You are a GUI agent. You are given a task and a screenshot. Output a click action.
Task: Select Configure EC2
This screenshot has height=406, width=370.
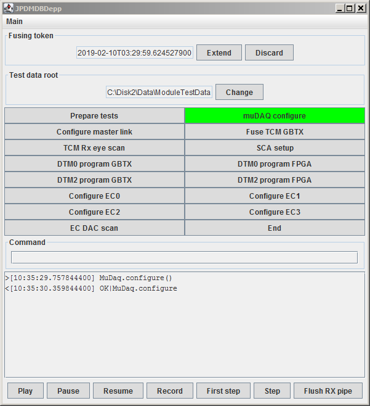(94, 212)
